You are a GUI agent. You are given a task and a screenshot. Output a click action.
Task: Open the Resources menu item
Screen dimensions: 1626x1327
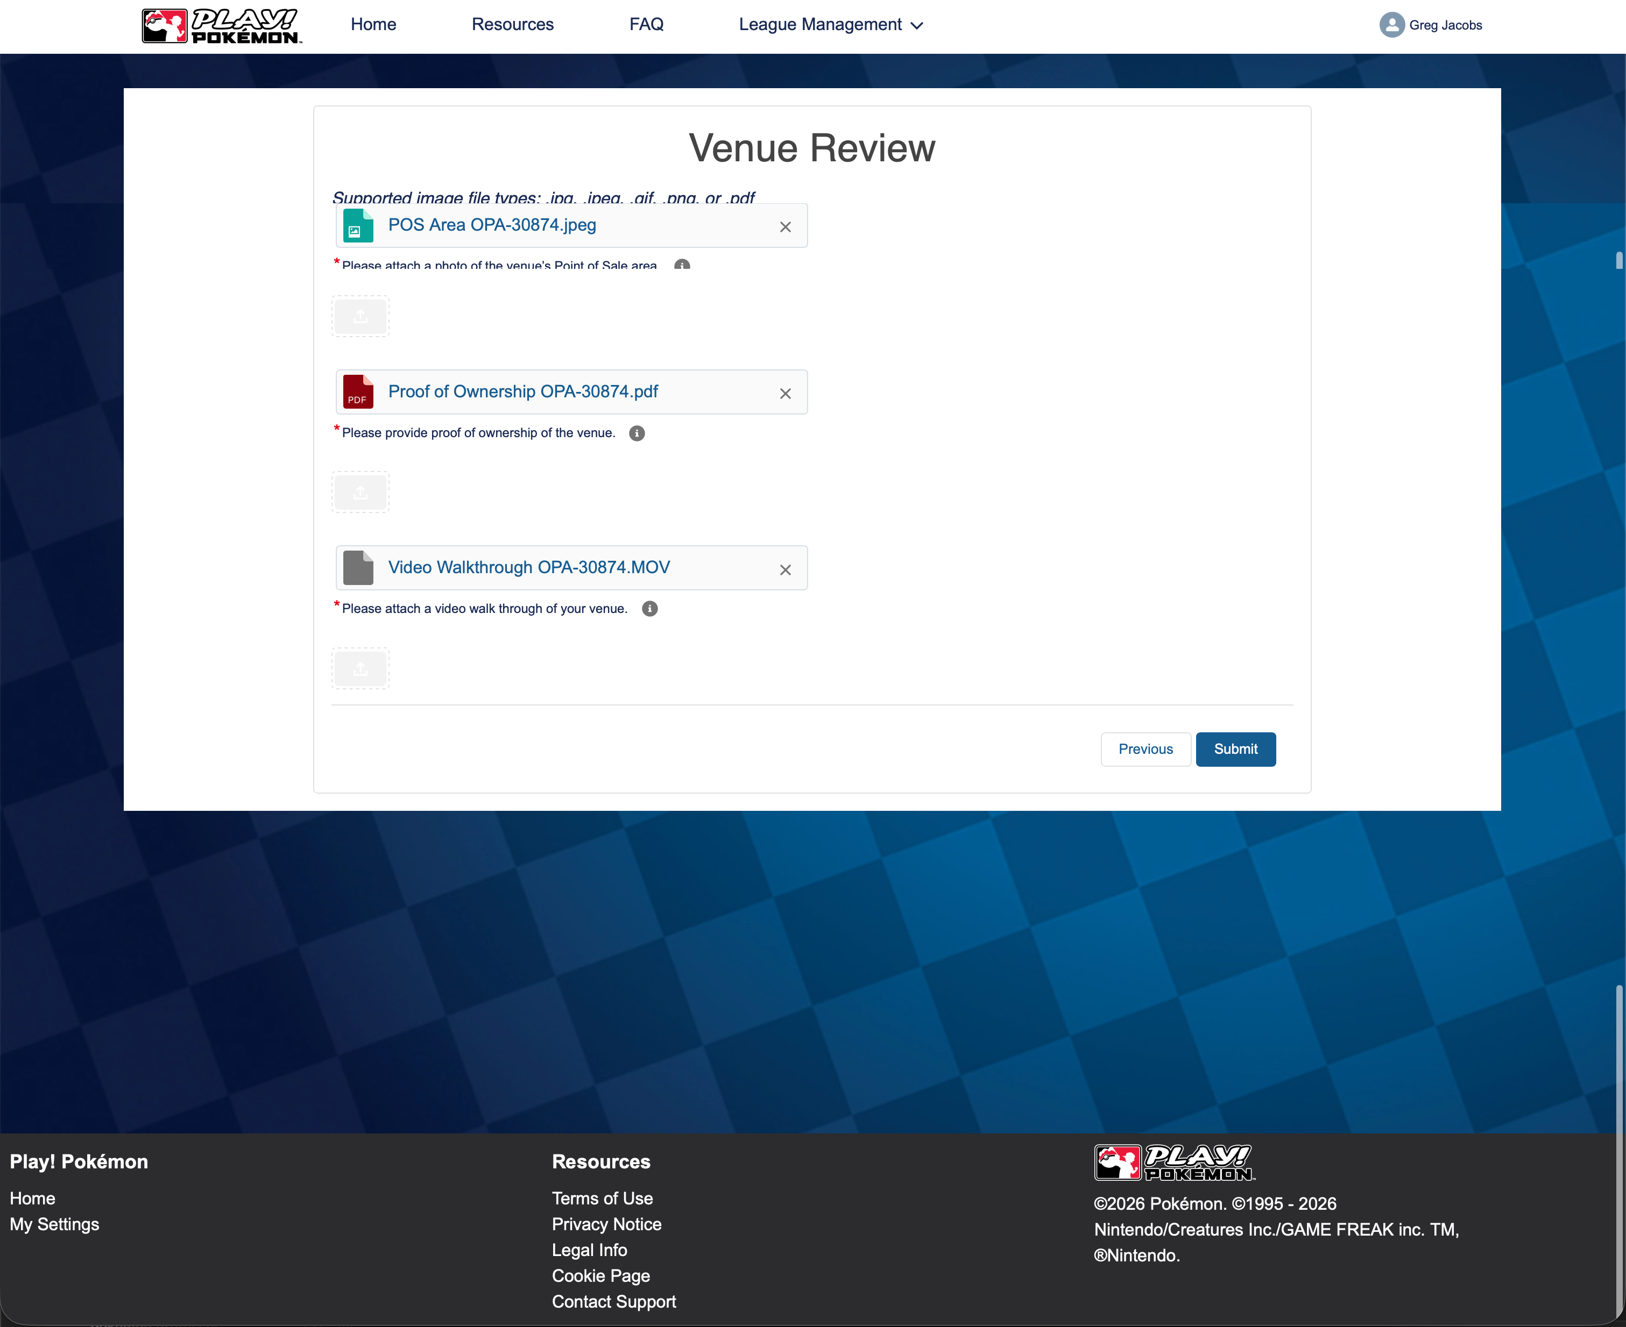click(x=512, y=24)
